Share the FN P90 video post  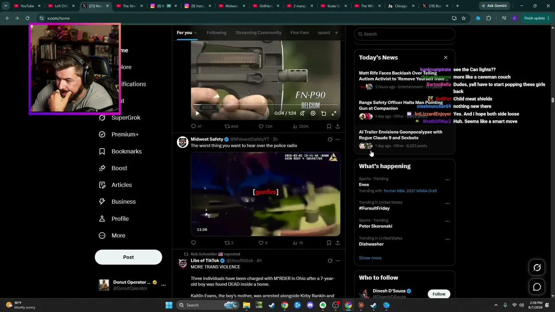coord(338,127)
